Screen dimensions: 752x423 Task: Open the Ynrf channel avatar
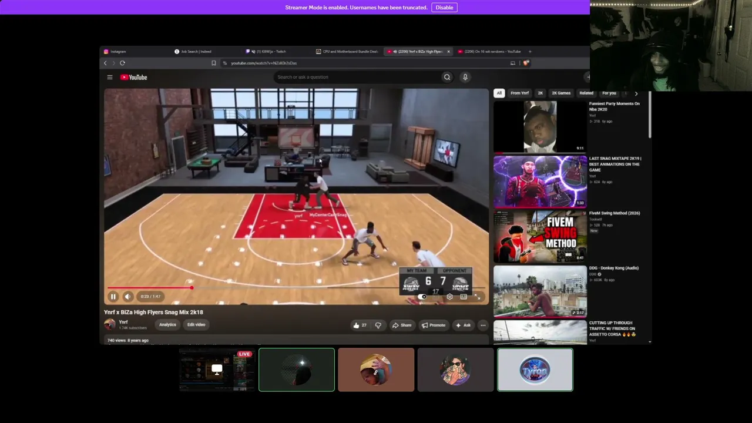110,324
